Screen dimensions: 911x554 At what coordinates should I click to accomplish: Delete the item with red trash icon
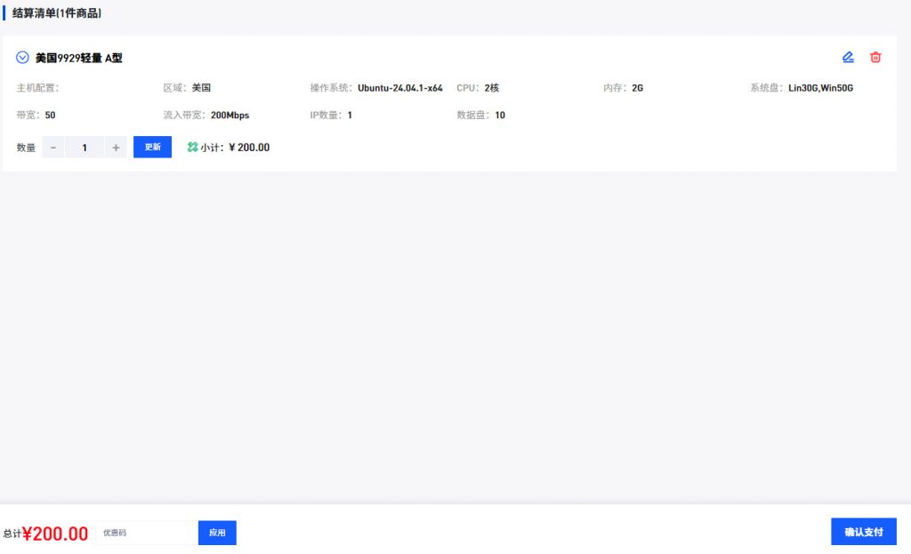875,58
